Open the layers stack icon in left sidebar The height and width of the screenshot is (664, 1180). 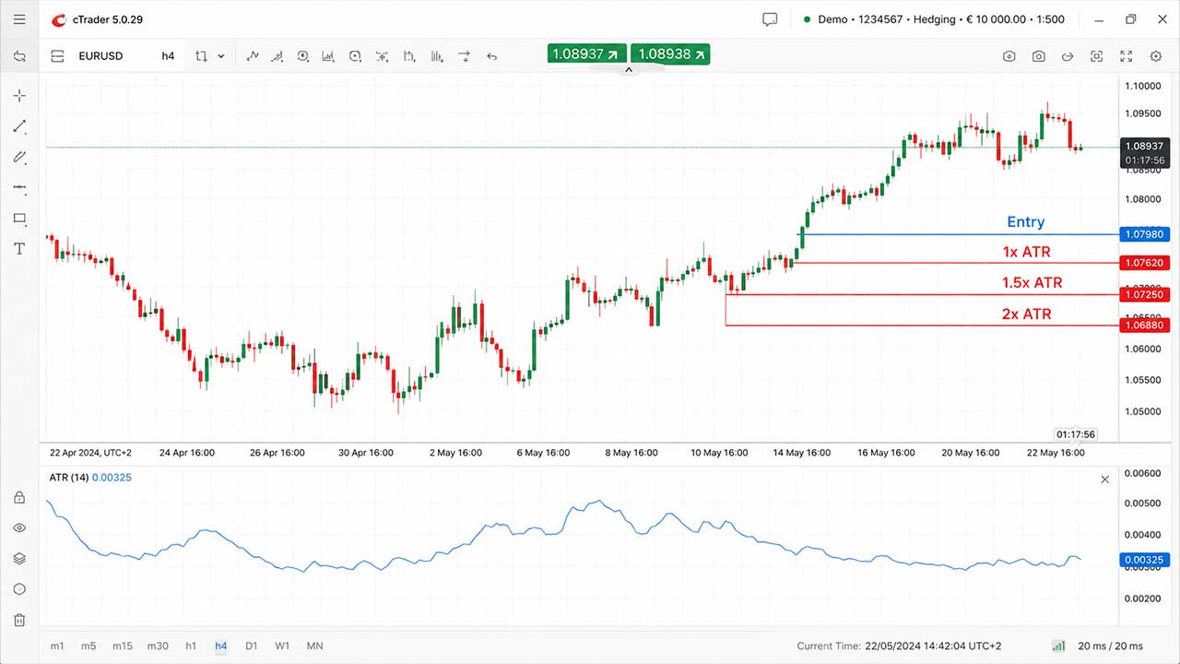pyautogui.click(x=19, y=559)
